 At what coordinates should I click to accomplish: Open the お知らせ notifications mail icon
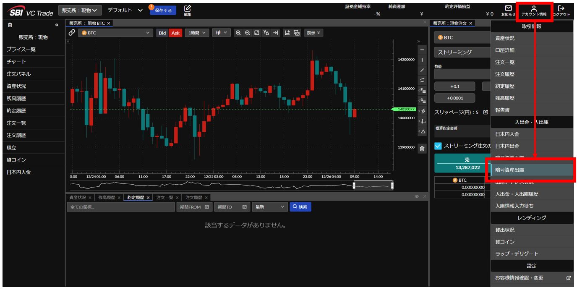click(x=508, y=10)
